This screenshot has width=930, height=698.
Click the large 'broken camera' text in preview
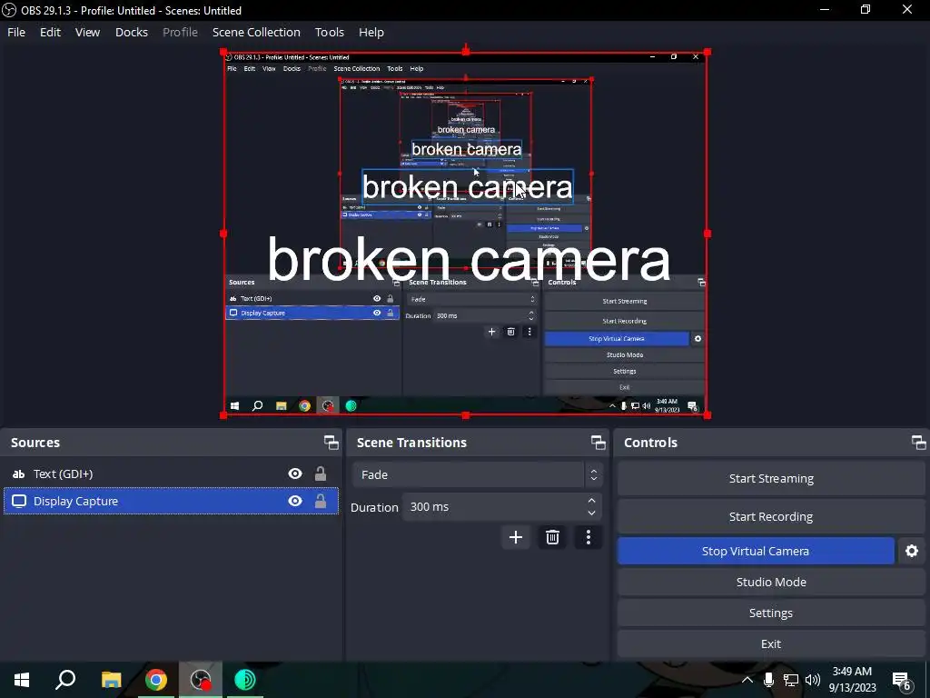pos(469,259)
